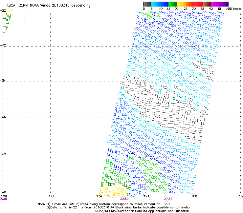The height and width of the screenshot is (213, 243).
Task: Click the 'Times are GMT' note line
Action: (104, 204)
